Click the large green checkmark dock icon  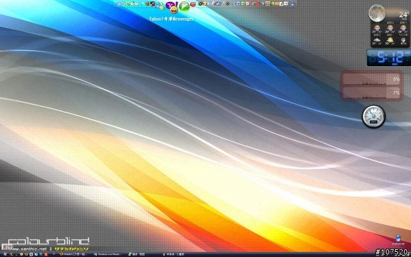(184, 6)
